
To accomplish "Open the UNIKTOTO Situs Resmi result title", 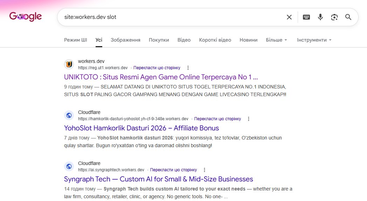I will point(161,77).
